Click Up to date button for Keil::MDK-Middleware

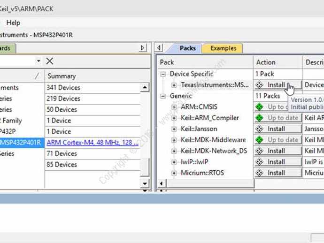click(278, 140)
